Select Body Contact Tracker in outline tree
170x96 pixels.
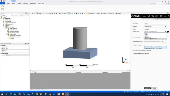(x=14, y=33)
